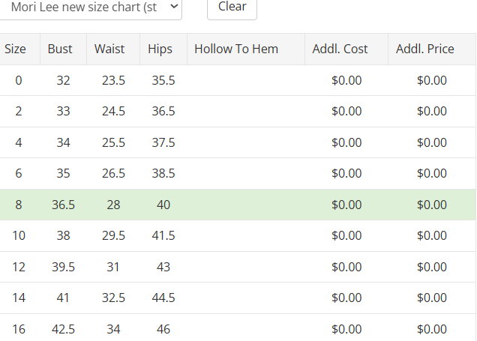
Task: Select the size 2 row
Action: [x=238, y=111]
